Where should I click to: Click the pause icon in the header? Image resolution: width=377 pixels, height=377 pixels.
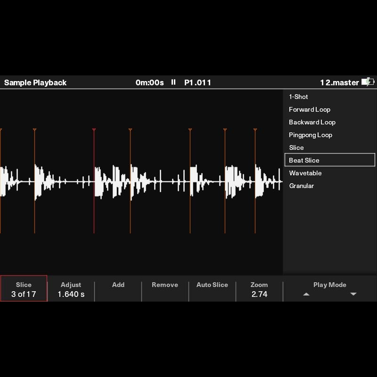[173, 82]
